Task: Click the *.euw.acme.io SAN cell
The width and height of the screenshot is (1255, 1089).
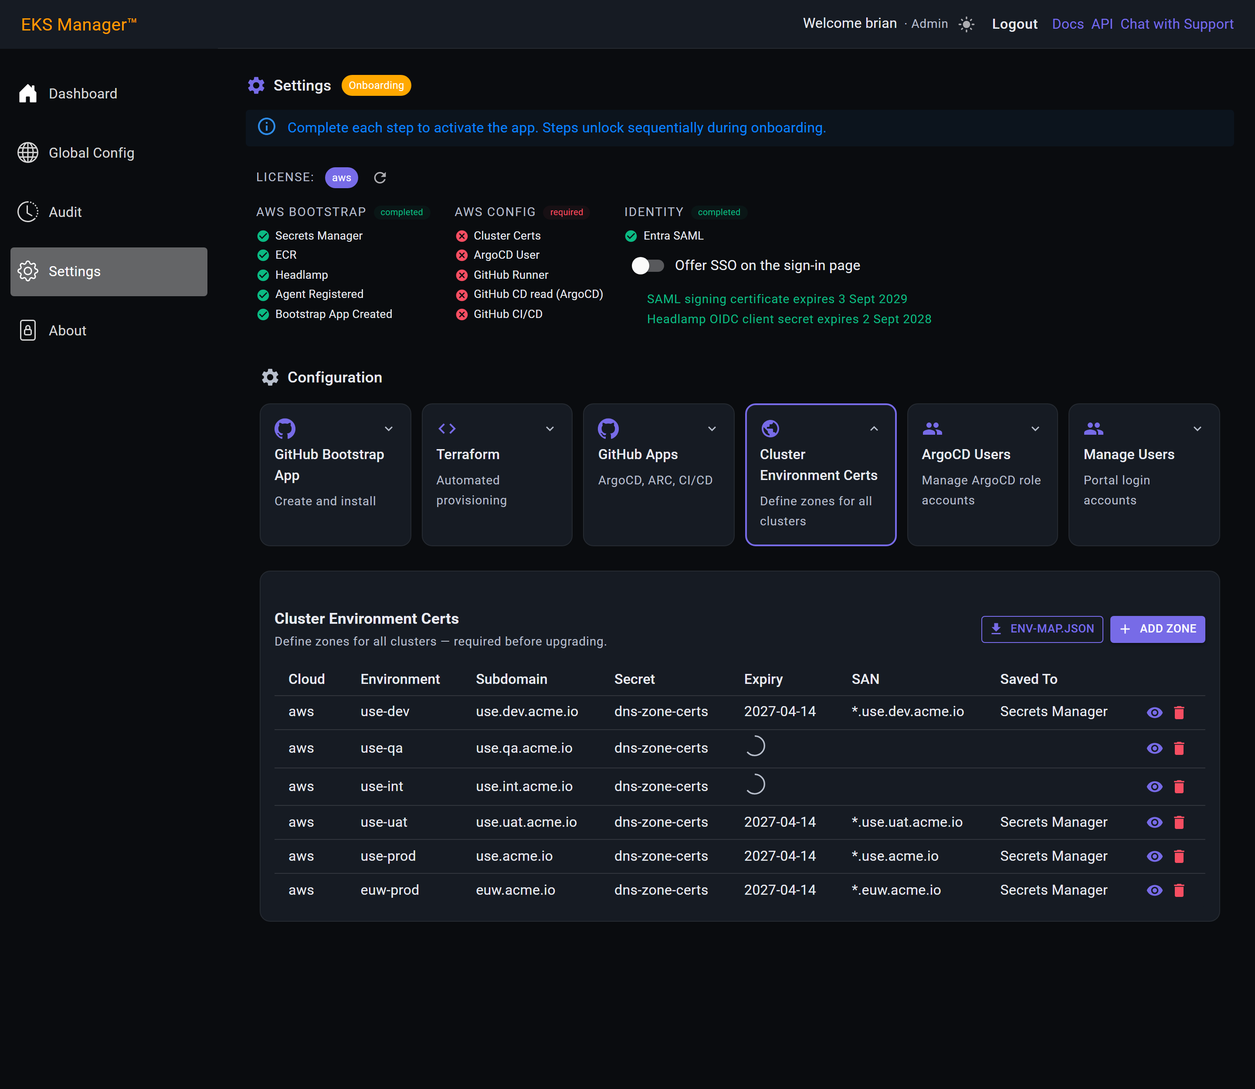Action: 895,890
